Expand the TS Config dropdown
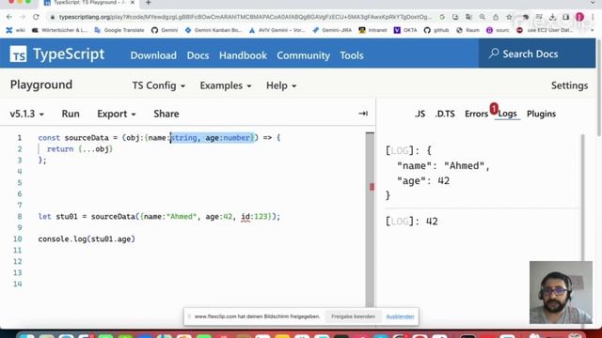Image resolution: width=602 pixels, height=338 pixels. pos(159,85)
